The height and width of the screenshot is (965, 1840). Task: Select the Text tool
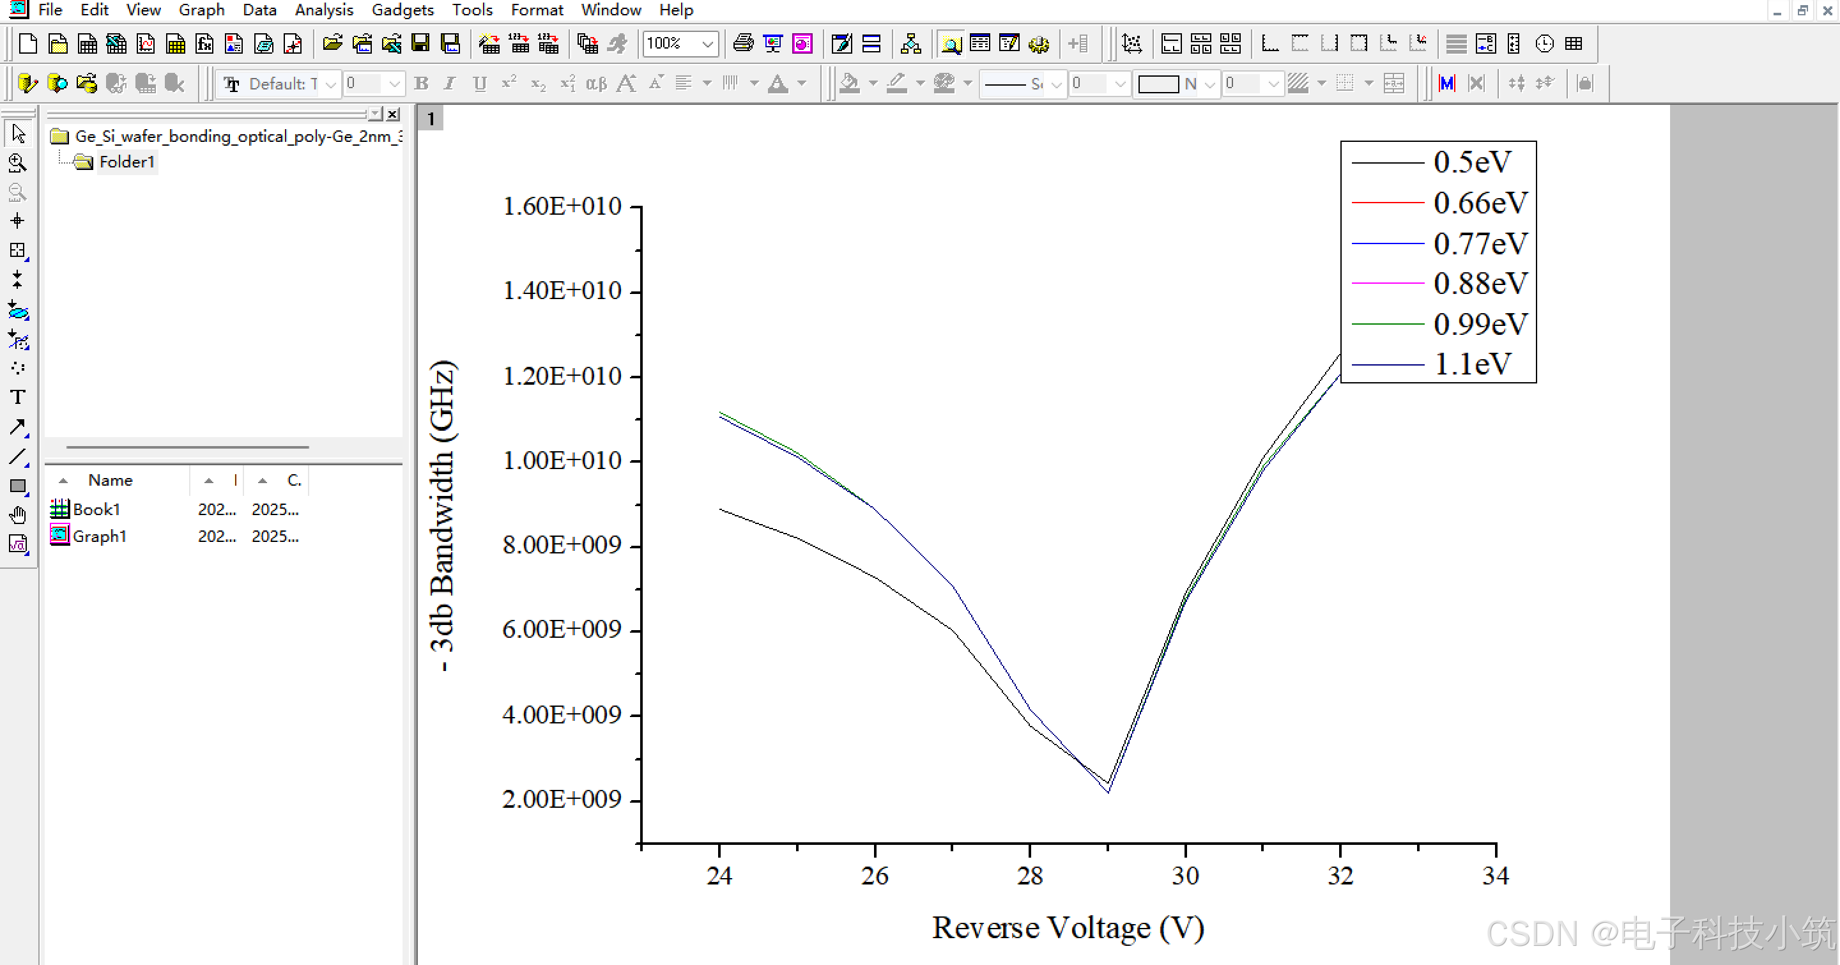(18, 397)
